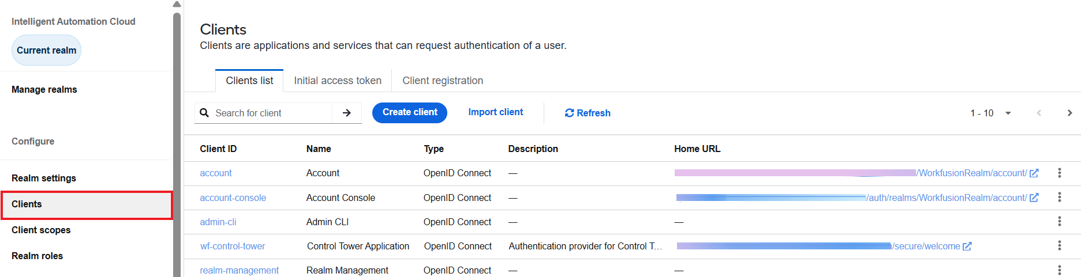Open kebab menu for admin-cli row
The image size is (1081, 277).
coord(1059,222)
